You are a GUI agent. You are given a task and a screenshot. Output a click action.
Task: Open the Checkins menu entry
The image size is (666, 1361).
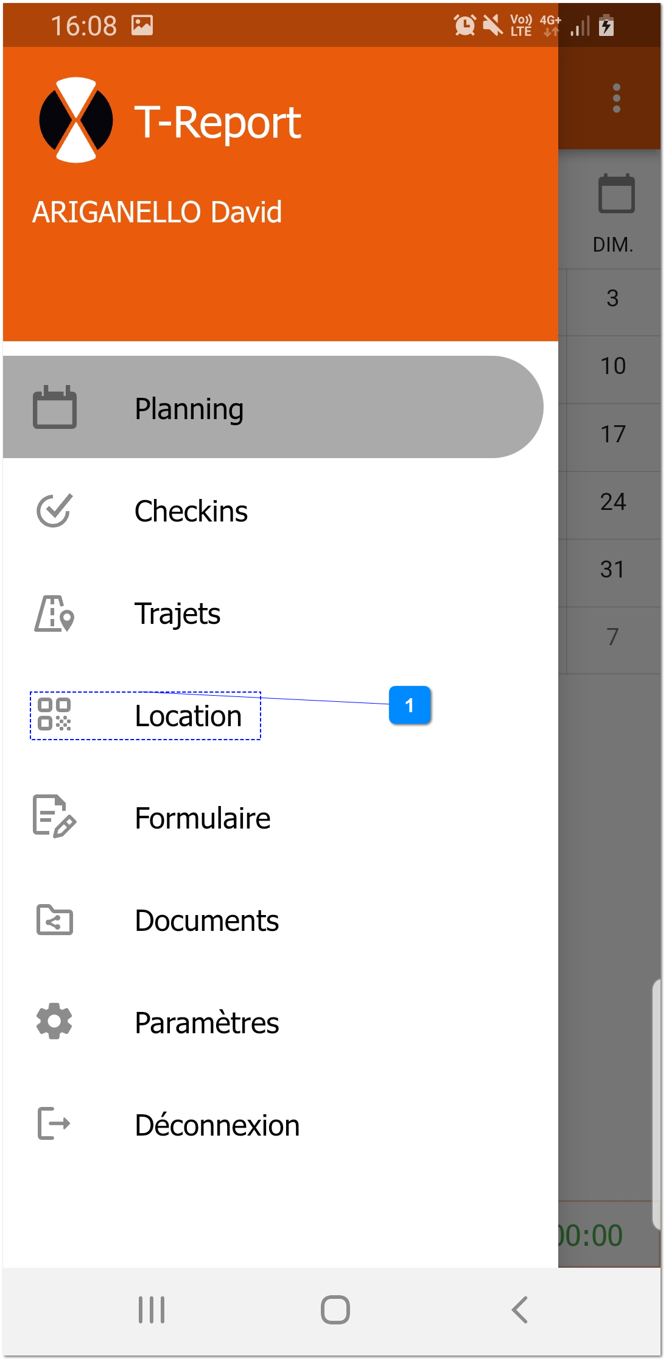tap(191, 511)
